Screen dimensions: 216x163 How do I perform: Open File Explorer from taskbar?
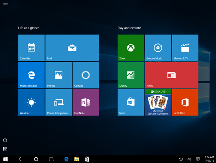coord(76,159)
